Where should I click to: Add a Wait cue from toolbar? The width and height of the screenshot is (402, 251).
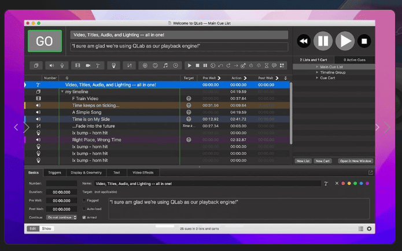267,65
